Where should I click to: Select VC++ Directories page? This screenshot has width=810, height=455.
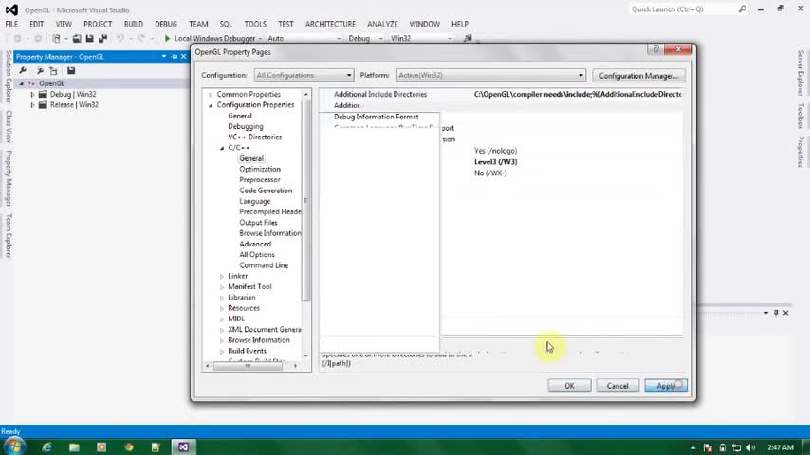[255, 136]
